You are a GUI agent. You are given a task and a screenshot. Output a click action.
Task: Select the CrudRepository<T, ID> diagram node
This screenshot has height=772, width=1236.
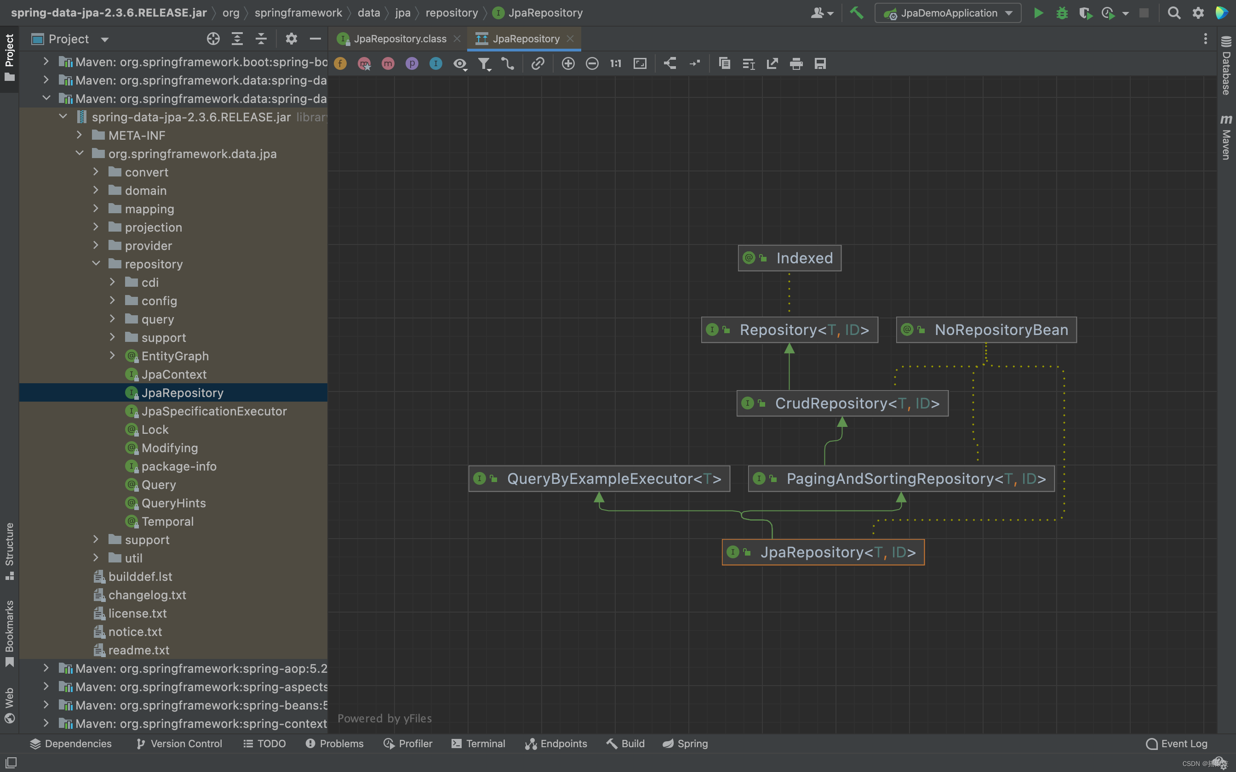point(842,403)
